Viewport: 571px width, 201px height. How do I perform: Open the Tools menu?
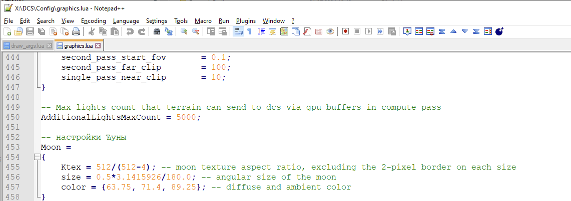pos(181,20)
